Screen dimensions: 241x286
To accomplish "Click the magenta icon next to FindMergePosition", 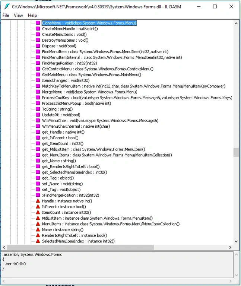I will [38, 63].
